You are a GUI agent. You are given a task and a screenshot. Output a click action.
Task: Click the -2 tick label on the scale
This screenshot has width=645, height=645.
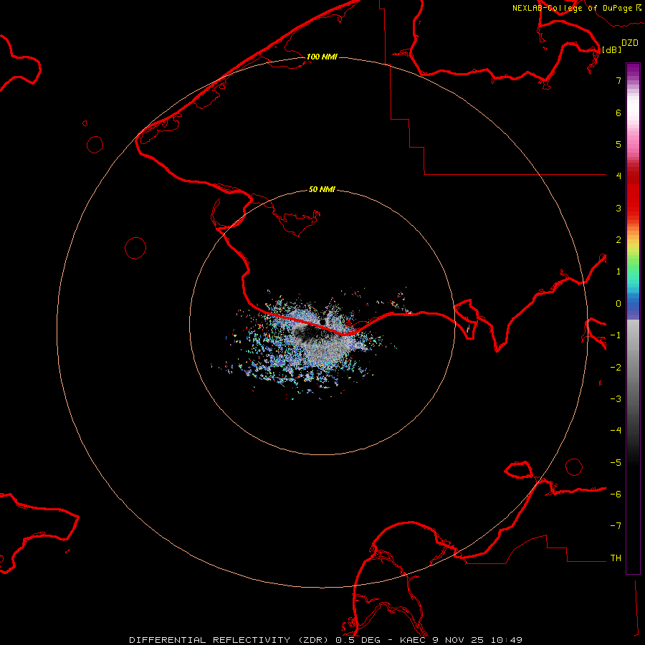[616, 368]
